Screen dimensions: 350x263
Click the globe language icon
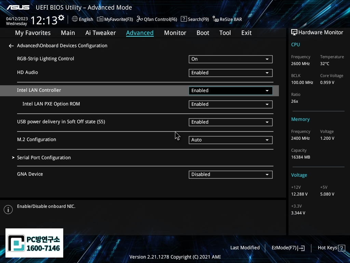[x=75, y=19]
